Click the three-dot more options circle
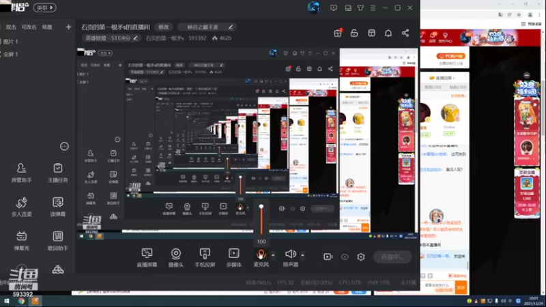 64,146
